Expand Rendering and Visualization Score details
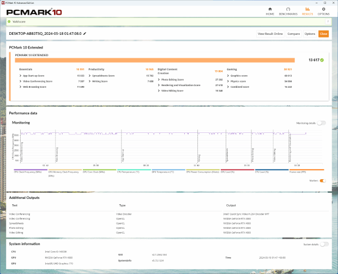This screenshot has height=274, width=338. tap(159, 85)
